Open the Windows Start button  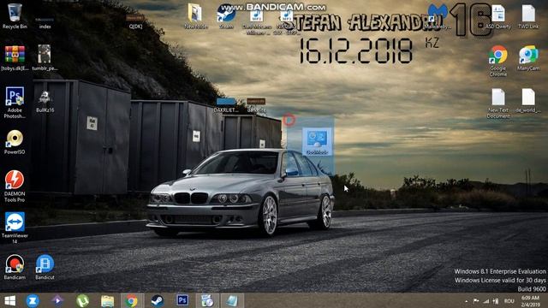click(9, 300)
